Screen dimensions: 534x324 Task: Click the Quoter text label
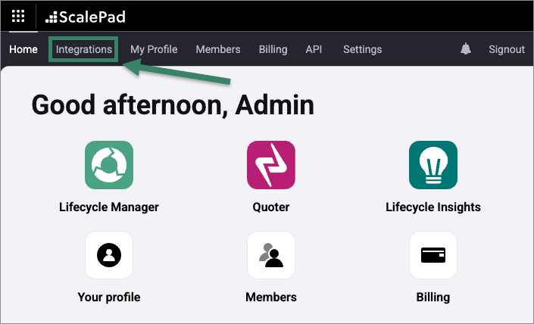[271, 207]
